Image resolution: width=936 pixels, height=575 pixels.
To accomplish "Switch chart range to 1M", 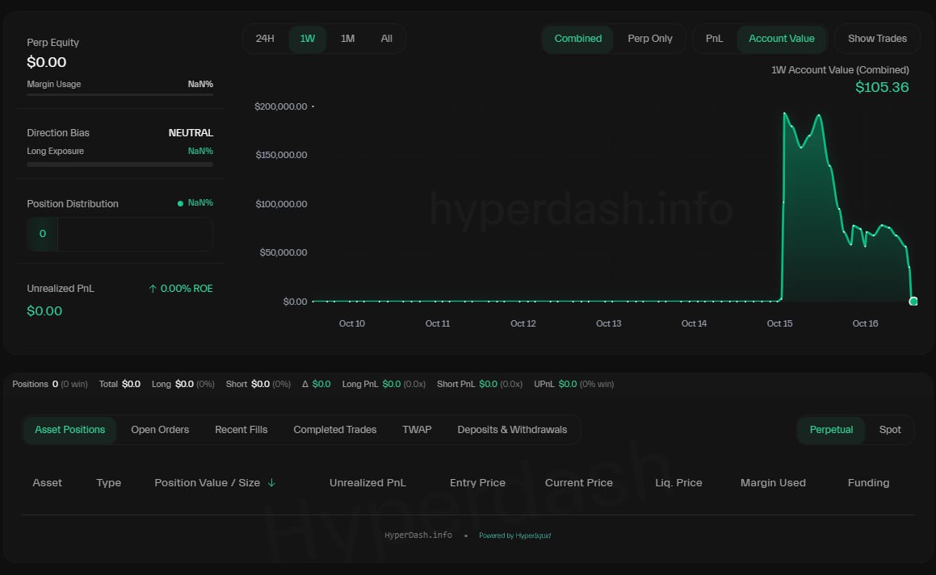I will click(x=347, y=39).
